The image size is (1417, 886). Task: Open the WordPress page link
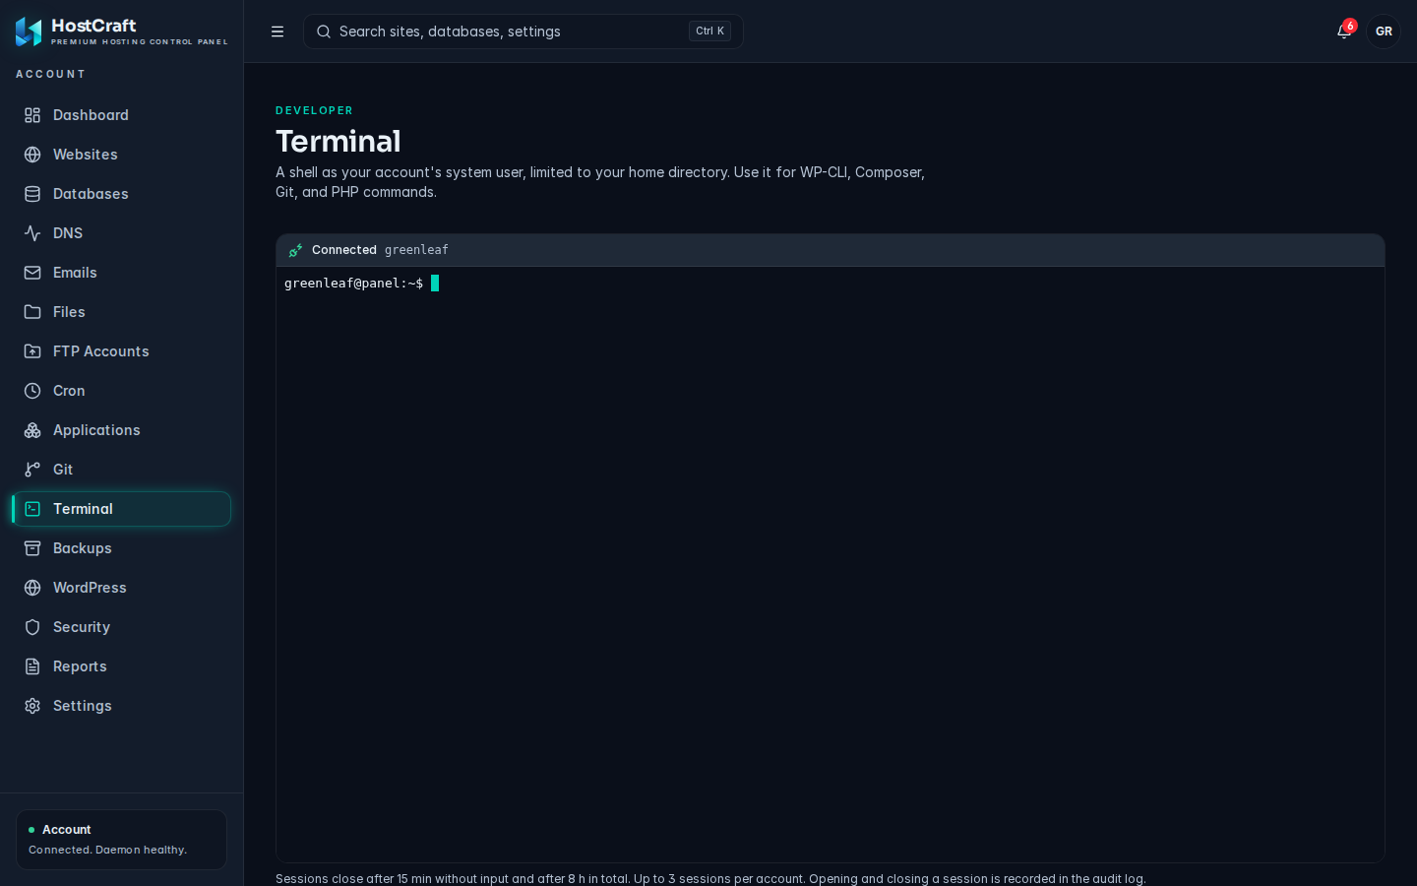(122, 588)
